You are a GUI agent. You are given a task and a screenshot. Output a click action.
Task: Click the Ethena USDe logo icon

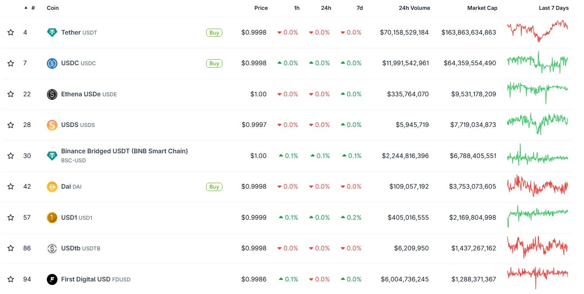pyautogui.click(x=52, y=94)
